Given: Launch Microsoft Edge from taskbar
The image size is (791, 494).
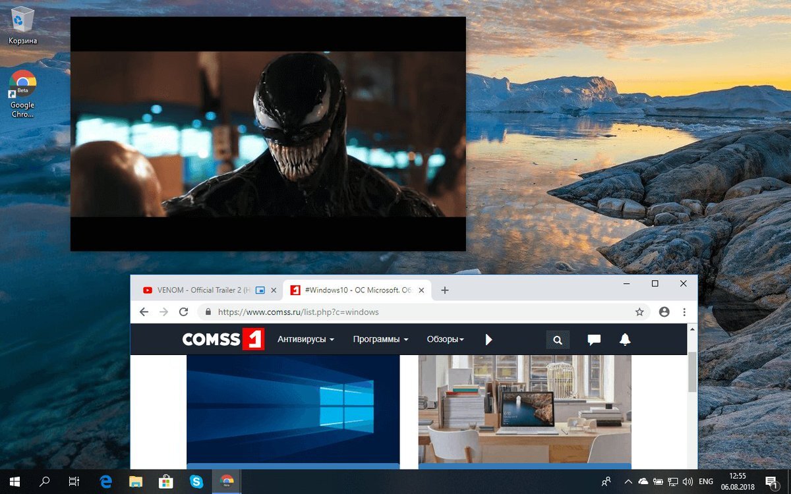Looking at the screenshot, I should pyautogui.click(x=105, y=481).
